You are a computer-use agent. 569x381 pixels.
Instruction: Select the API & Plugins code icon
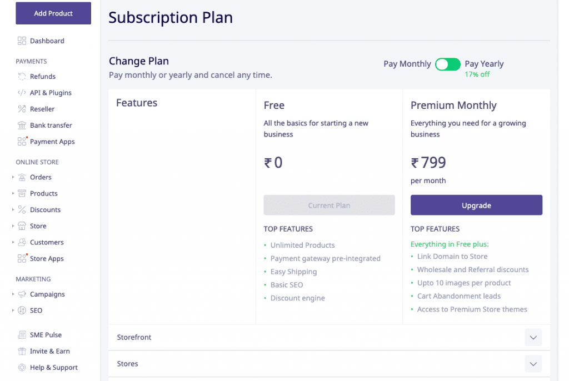[22, 93]
